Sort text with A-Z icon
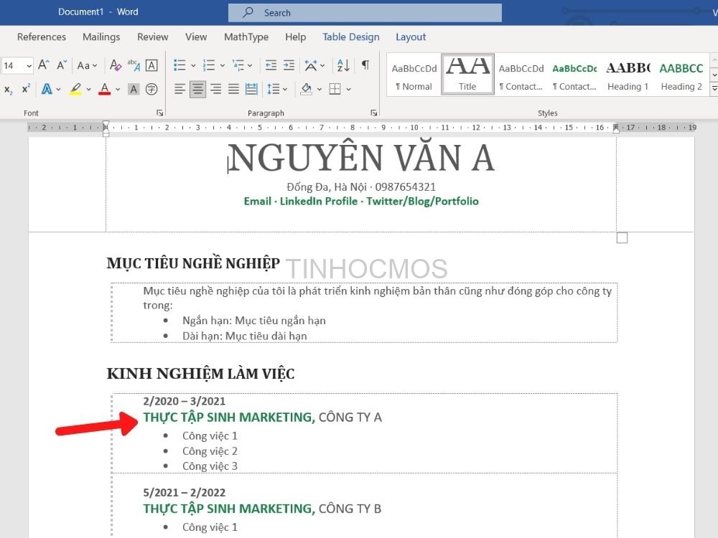This screenshot has width=718, height=538. click(343, 65)
